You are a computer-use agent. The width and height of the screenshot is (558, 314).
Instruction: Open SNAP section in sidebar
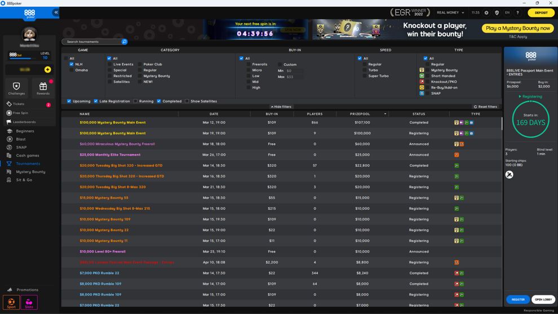pyautogui.click(x=21, y=147)
